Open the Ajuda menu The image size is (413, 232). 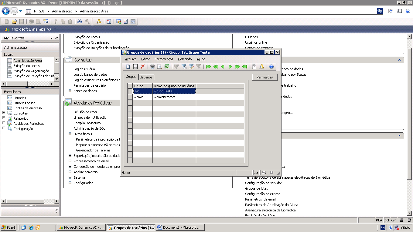click(x=201, y=59)
